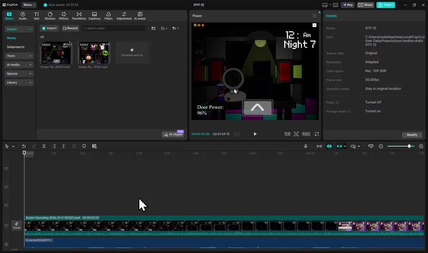Image resolution: width=428 pixels, height=253 pixels.
Task: Open the media sort dropdown
Action: tap(164, 28)
